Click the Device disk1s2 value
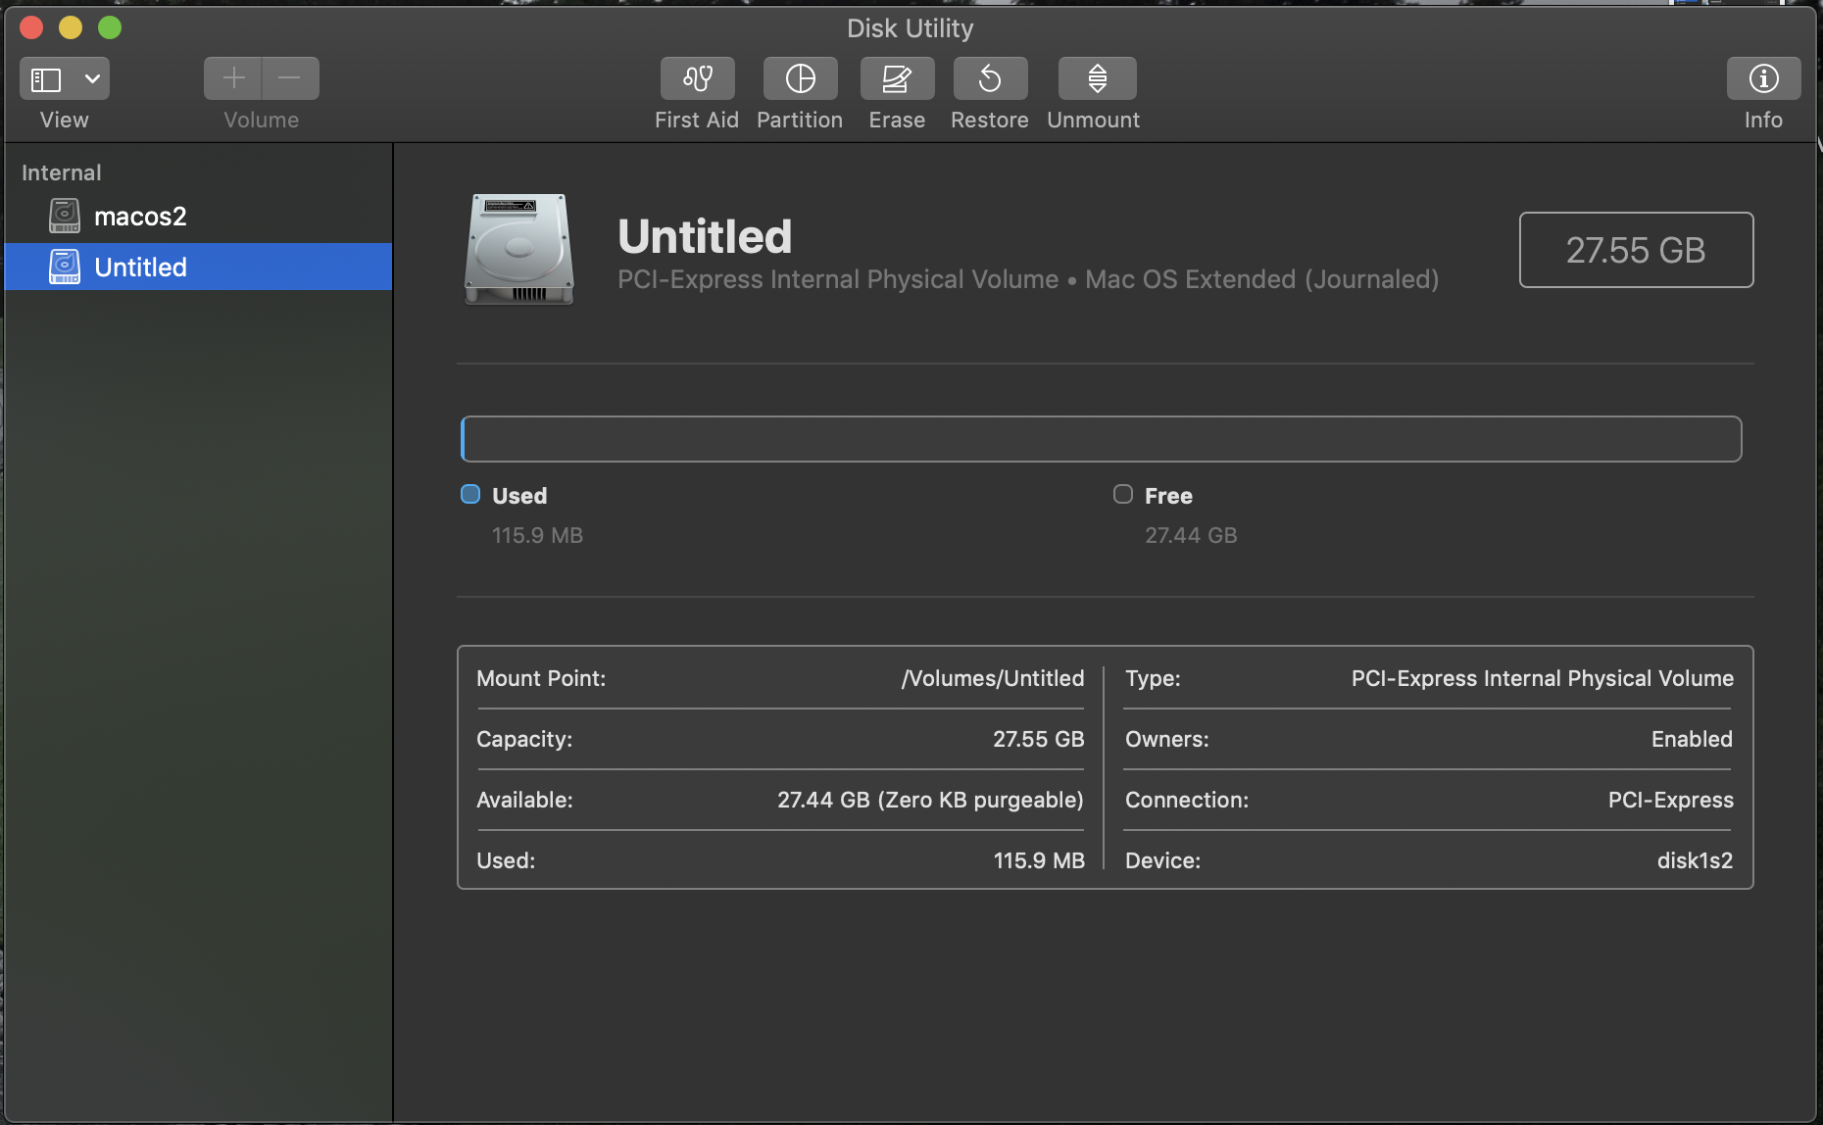The width and height of the screenshot is (1823, 1125). click(x=1695, y=860)
